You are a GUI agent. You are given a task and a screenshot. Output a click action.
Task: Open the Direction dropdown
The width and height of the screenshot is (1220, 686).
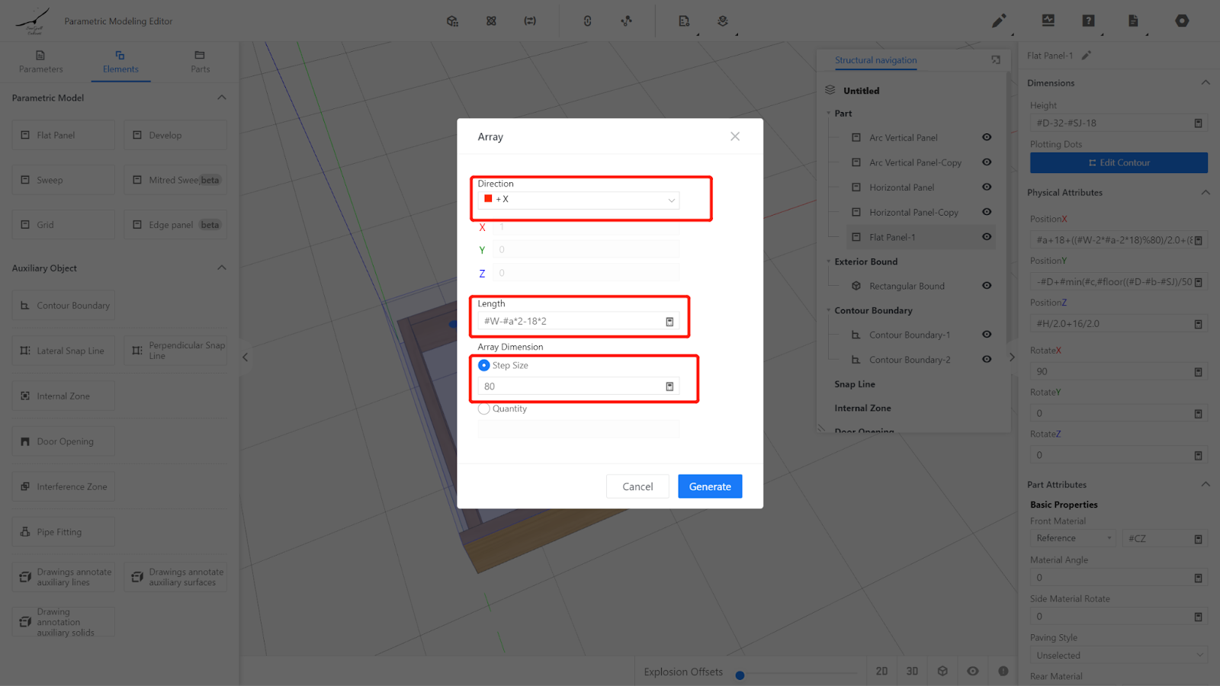[579, 200]
